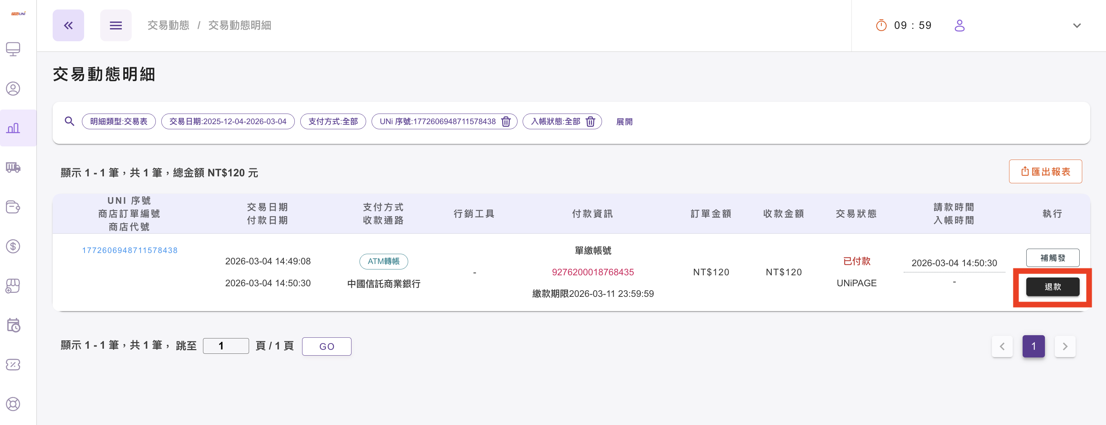Expand filters by clicking 展開
1106x425 pixels.
pyautogui.click(x=625, y=121)
